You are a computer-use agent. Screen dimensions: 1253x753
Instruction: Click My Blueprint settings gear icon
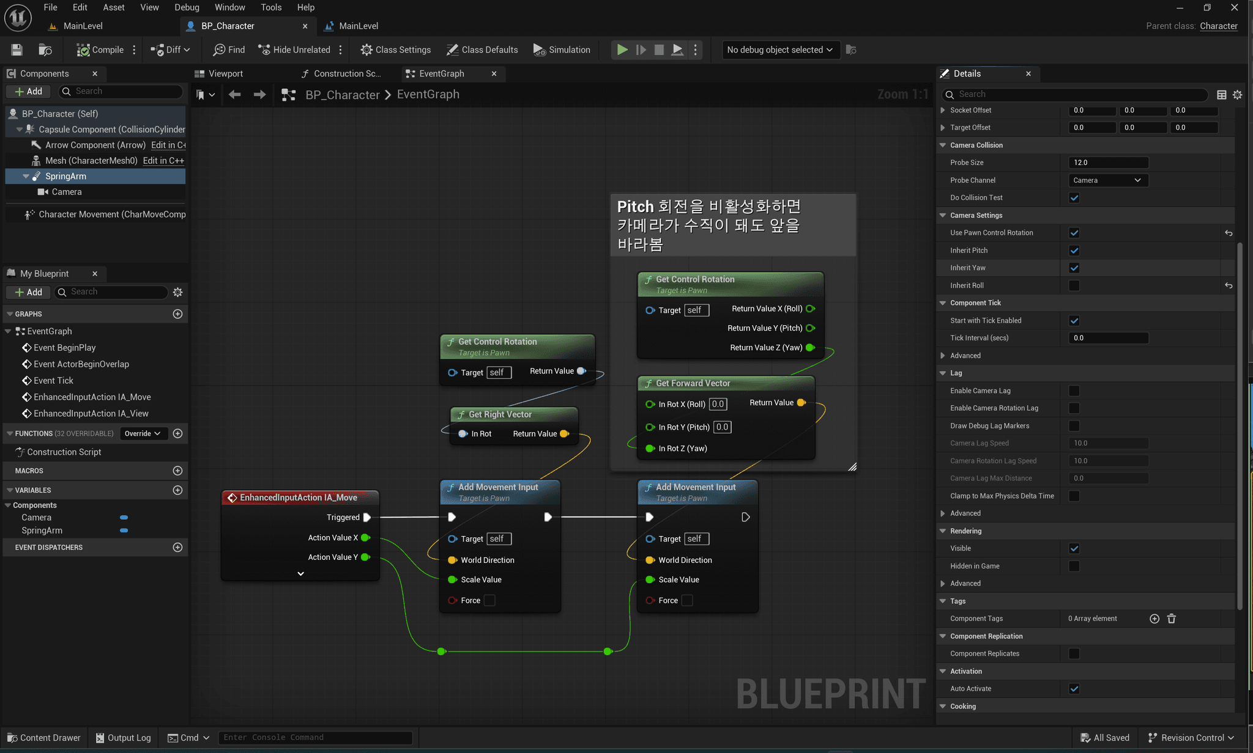(x=177, y=292)
